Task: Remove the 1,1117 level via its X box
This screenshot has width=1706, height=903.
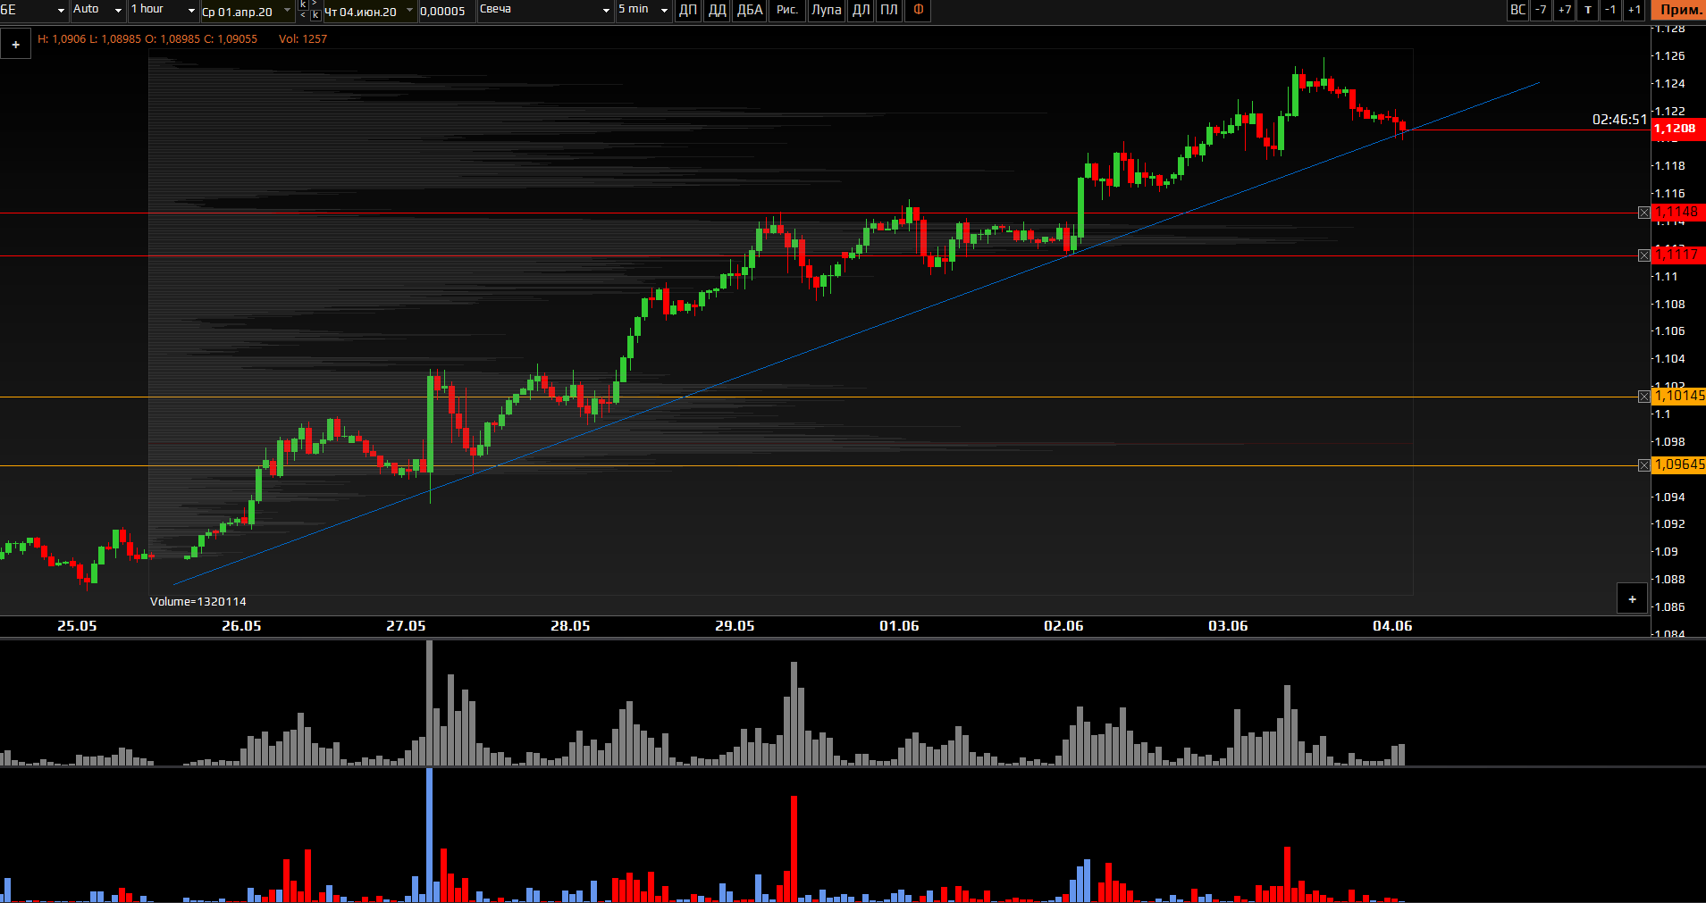Action: pos(1644,255)
